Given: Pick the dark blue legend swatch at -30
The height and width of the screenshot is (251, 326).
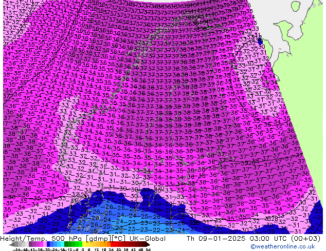Looking at the screenshot, I should [x=48, y=244].
